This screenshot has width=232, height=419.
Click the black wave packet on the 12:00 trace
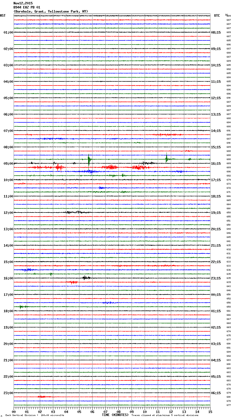point(75,212)
